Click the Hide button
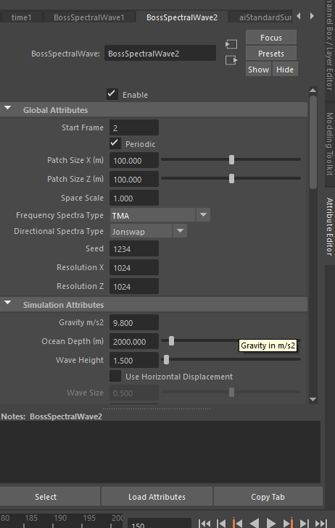 coord(285,69)
